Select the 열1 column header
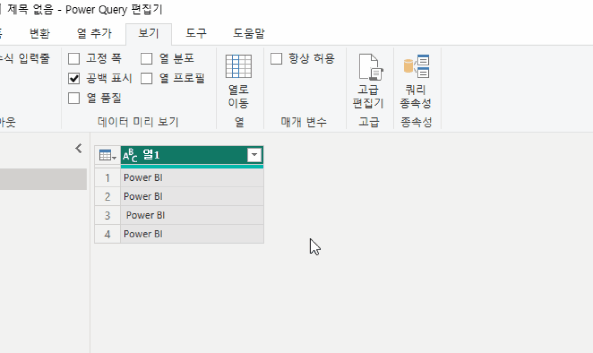Screen dimensions: 593x353 coord(192,155)
